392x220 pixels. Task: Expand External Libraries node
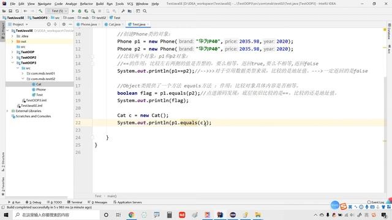(7, 111)
